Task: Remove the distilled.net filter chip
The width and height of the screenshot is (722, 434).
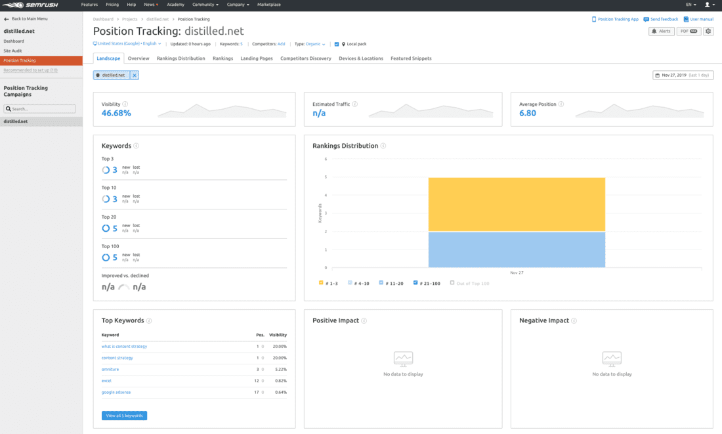Action: pyautogui.click(x=134, y=75)
